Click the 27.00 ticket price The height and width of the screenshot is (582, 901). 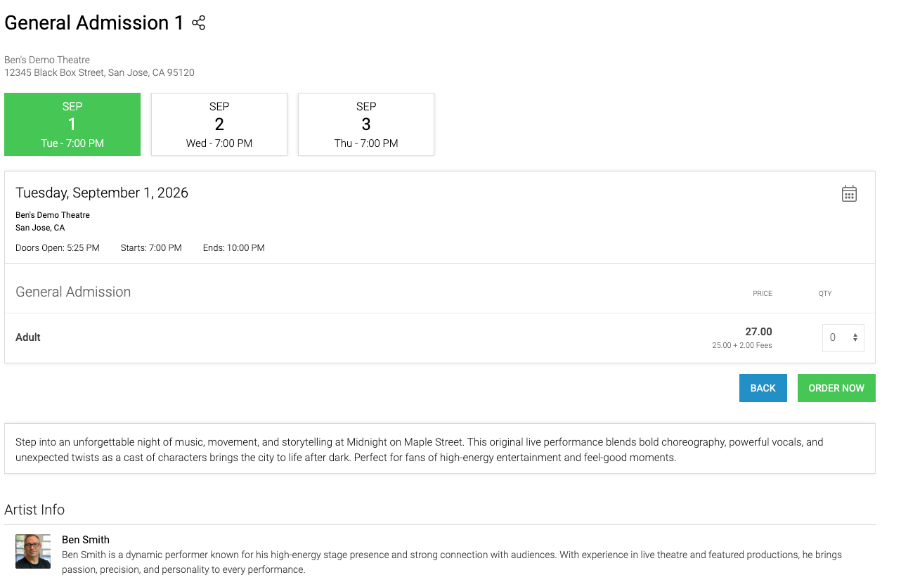pyautogui.click(x=758, y=332)
